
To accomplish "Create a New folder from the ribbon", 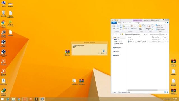I will tap(140, 27).
